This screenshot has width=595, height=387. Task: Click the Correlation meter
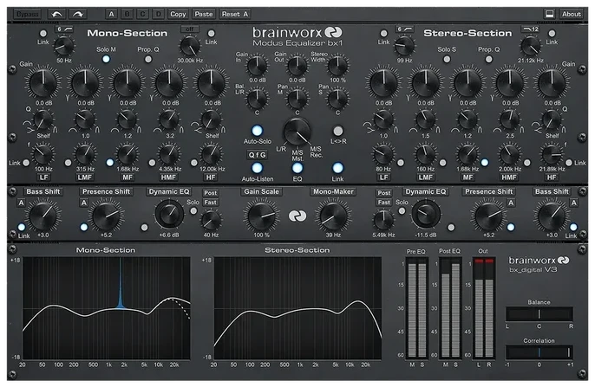click(539, 352)
